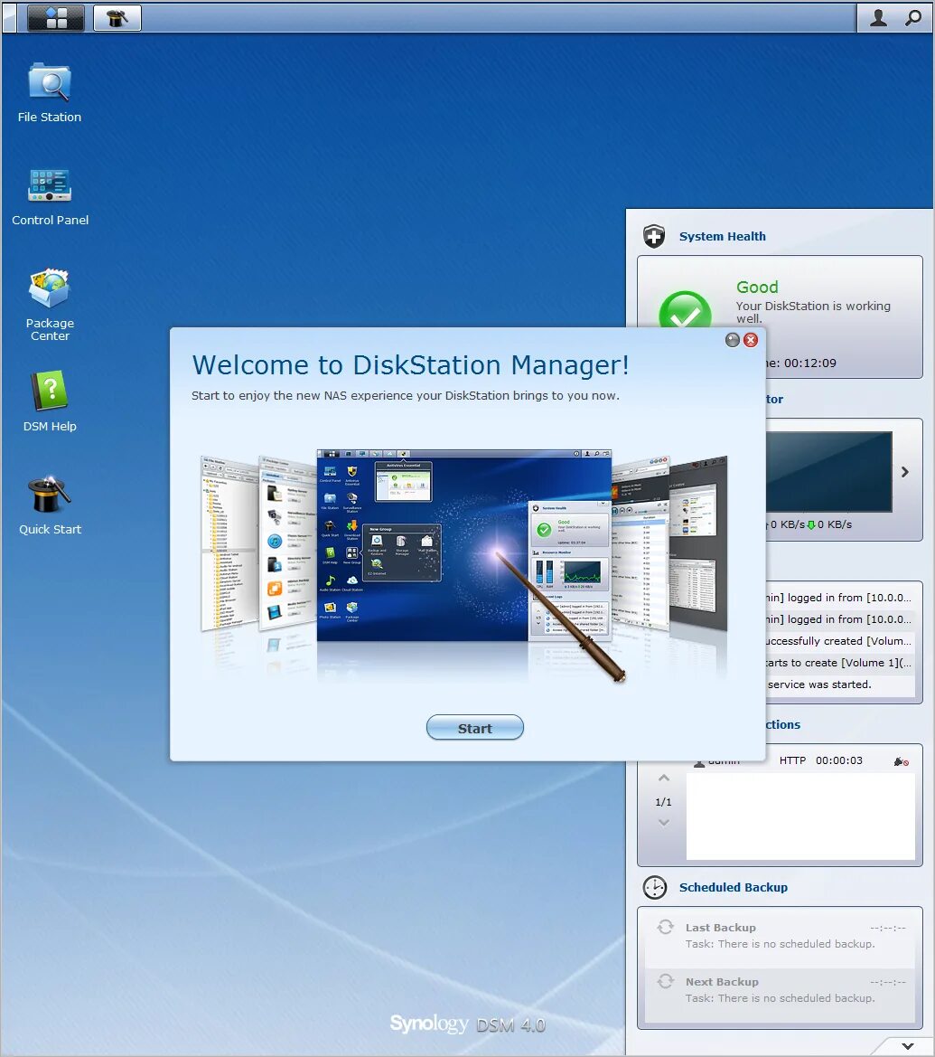This screenshot has height=1057, width=935.
Task: Go to next connections page with down arrow
Action: 663,823
